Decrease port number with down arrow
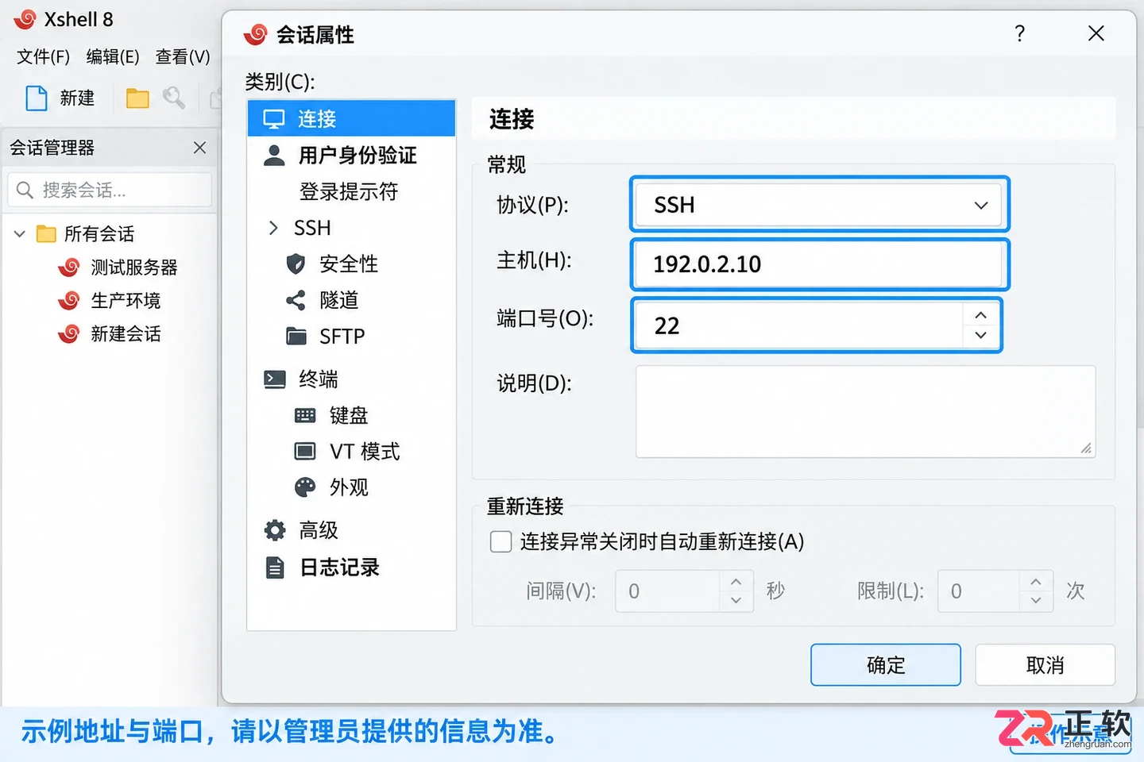Viewport: 1144px width, 762px height. 981,336
